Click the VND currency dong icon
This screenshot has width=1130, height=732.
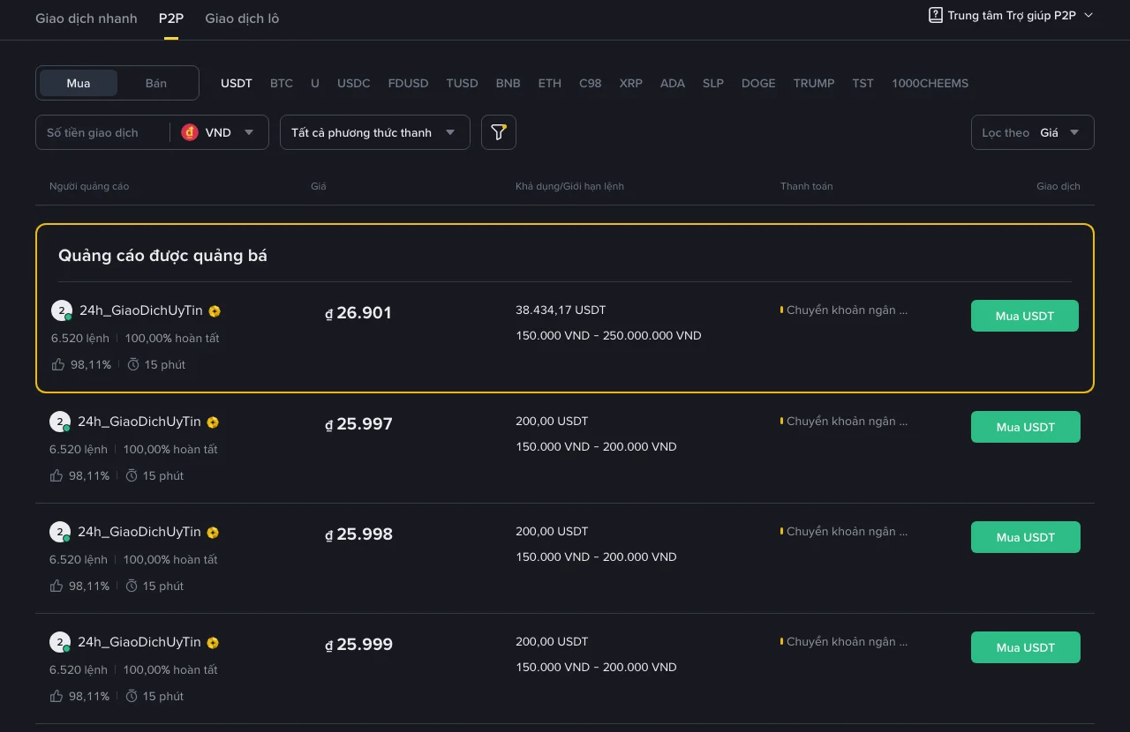pyautogui.click(x=190, y=132)
